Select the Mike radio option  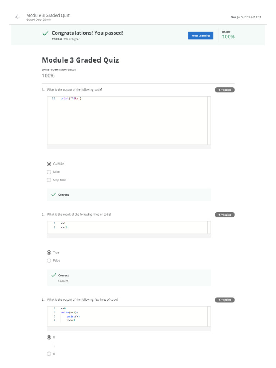49,172
